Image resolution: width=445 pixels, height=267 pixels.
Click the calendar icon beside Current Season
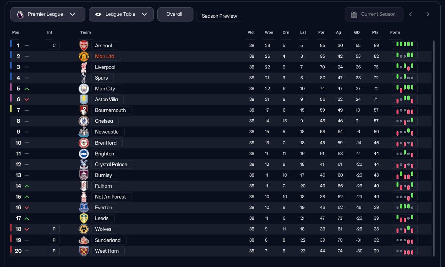[354, 14]
